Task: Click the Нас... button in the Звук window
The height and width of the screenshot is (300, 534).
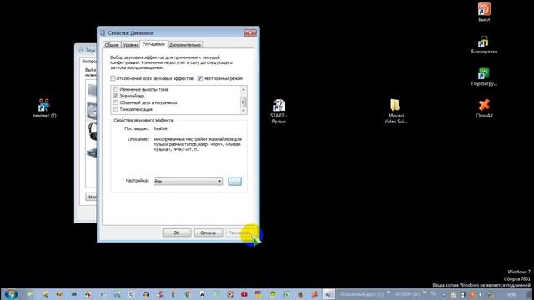Action: [x=91, y=197]
